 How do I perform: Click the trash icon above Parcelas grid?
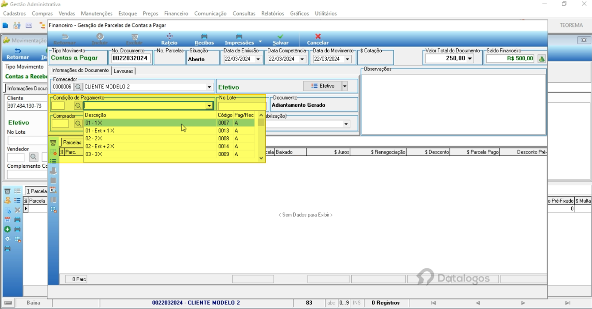click(53, 143)
